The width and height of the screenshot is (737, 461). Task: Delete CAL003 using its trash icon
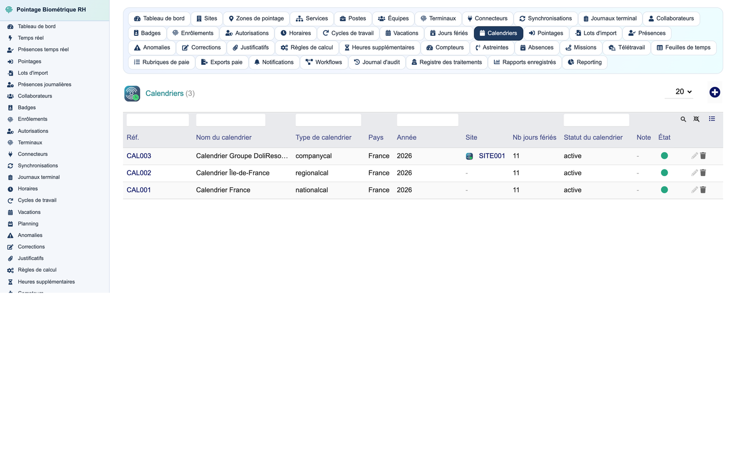pyautogui.click(x=703, y=156)
